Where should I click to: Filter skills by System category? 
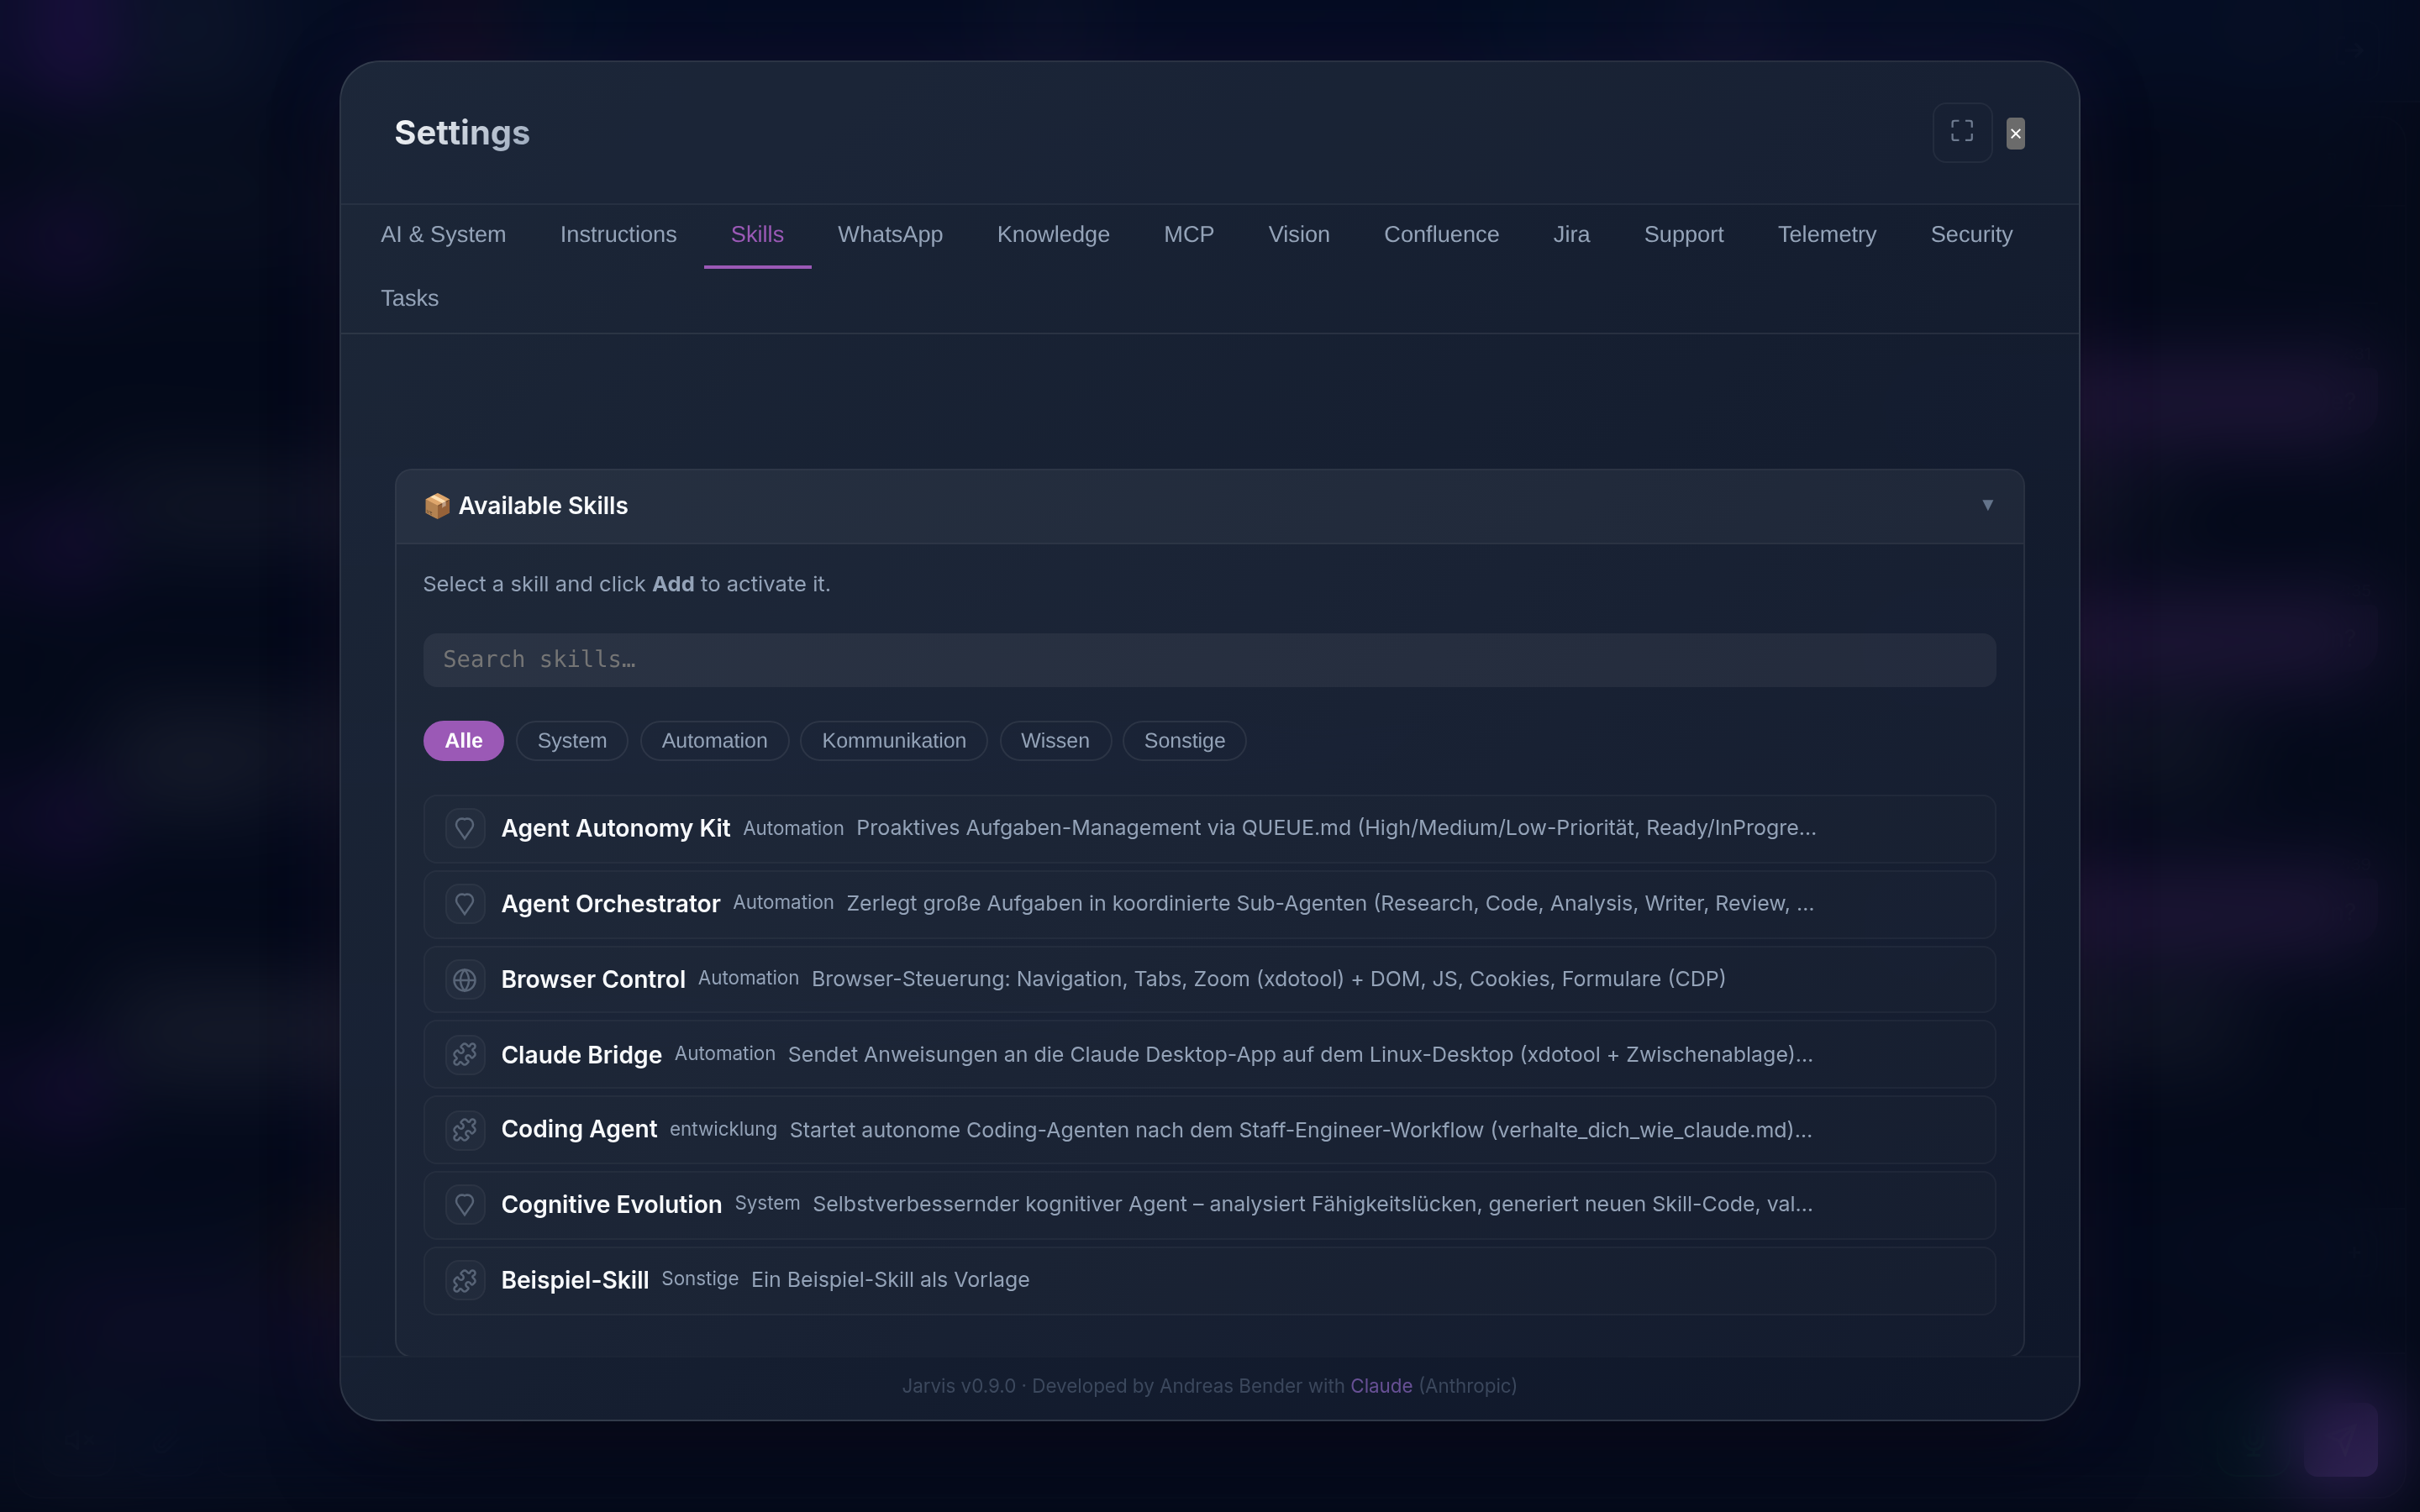(572, 741)
